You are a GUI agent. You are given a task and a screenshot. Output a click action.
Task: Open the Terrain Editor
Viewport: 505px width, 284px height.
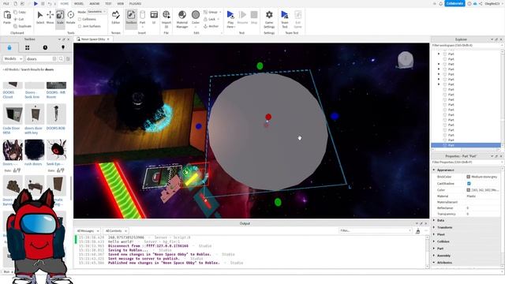coord(116,17)
